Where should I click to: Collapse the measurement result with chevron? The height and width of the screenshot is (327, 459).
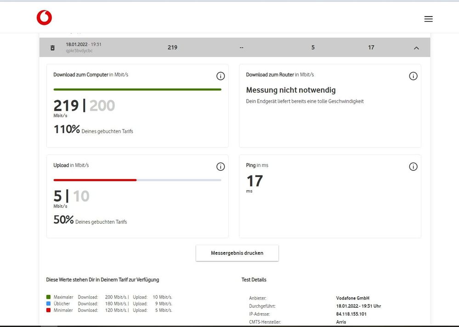click(416, 48)
